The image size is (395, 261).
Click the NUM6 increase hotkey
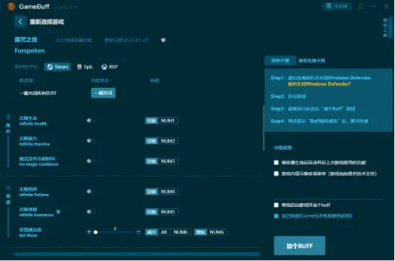tap(210, 232)
